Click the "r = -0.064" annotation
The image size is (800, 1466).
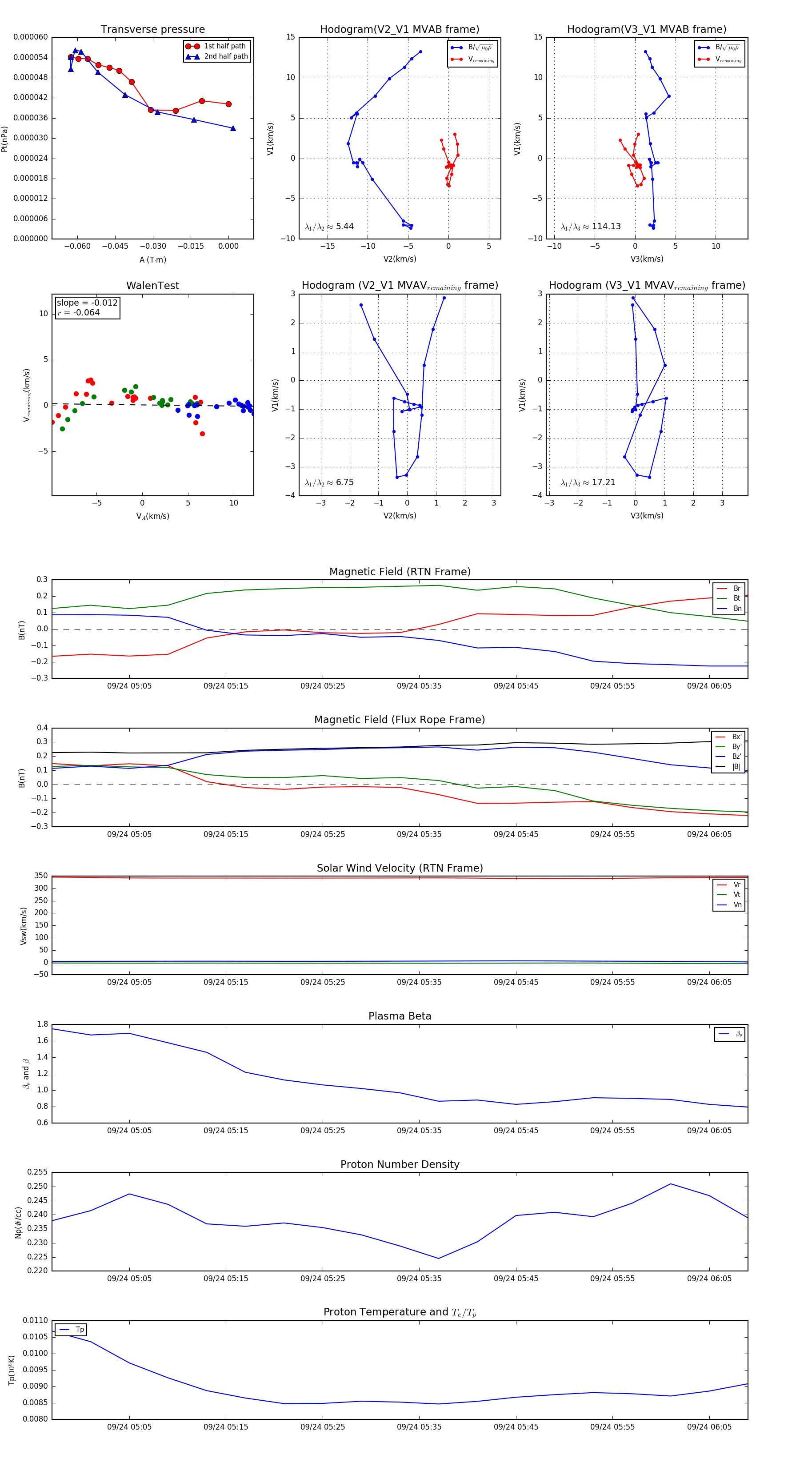[79, 312]
